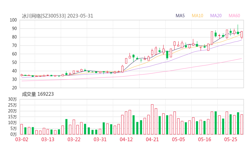Click the 10万 volume axis label
The height and width of the screenshot is (147, 247).
[12, 123]
